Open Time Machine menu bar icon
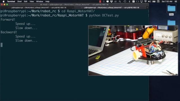The image size is (180, 101). point(125,1)
